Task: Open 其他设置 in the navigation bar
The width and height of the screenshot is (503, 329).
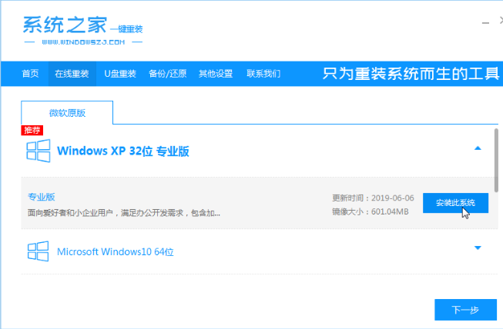Action: [x=216, y=74]
